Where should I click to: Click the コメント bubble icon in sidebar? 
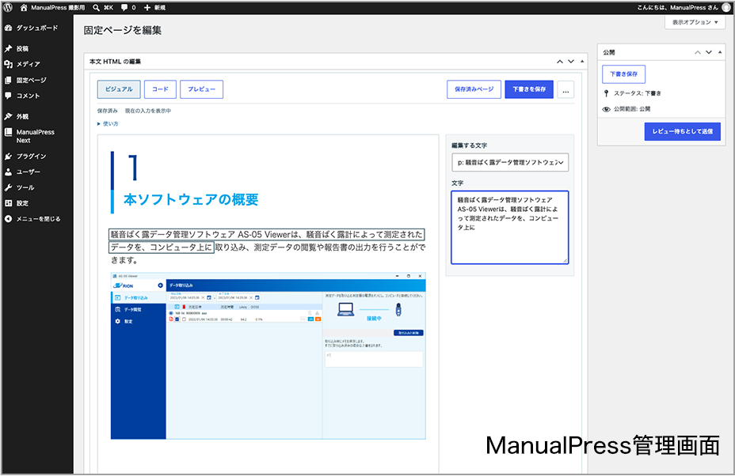[x=9, y=96]
